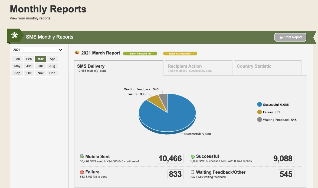Click the pie chart icon beside 2021 March Report
This screenshot has height=188, width=318.
77,53
